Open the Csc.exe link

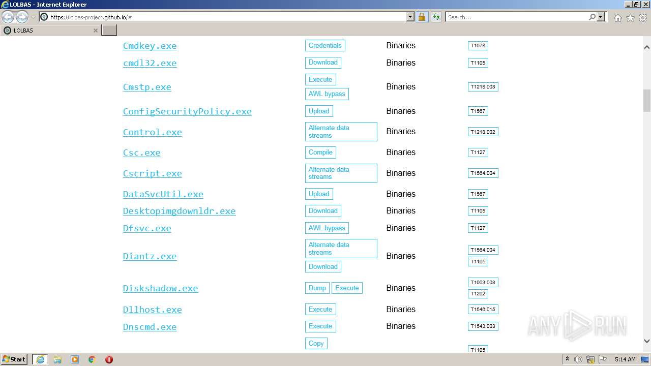pyautogui.click(x=141, y=152)
